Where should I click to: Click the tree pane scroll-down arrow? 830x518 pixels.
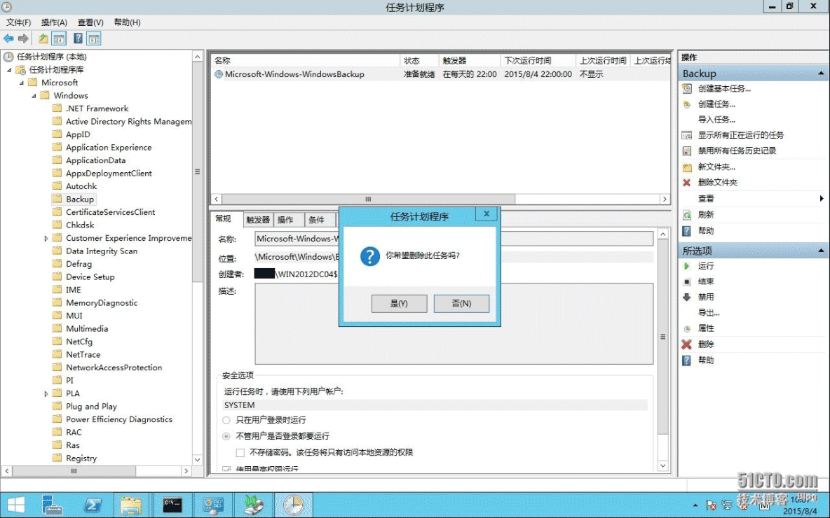coord(198,460)
